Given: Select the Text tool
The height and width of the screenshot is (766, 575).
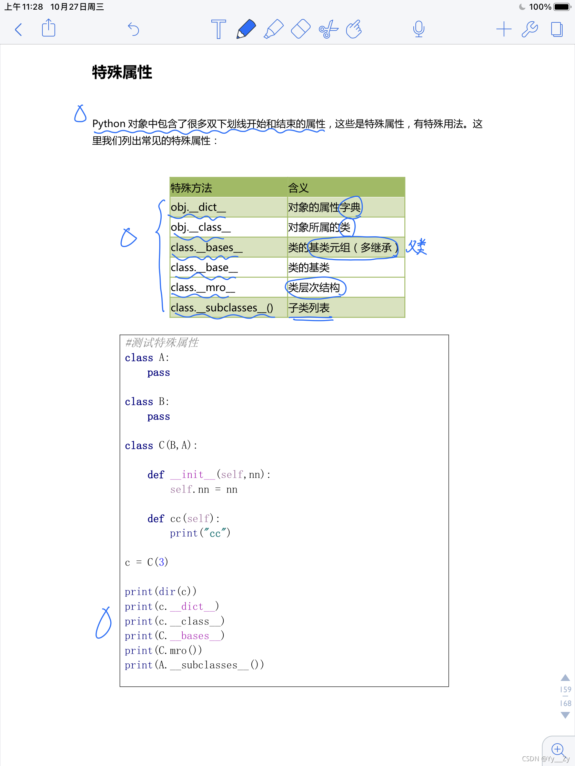Looking at the screenshot, I should click(x=218, y=29).
